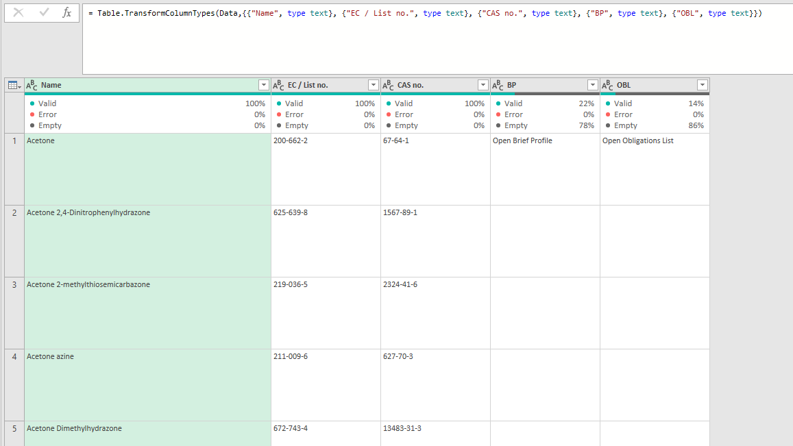Click the BP column quality bar
Image resolution: width=793 pixels, height=446 pixels.
click(545, 94)
